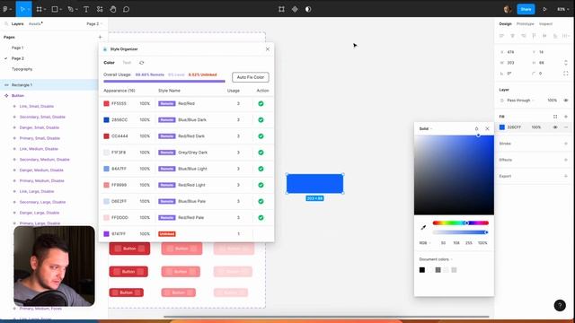This screenshot has width=575, height=323.
Task: Click the align top icon
Action: (534, 36)
